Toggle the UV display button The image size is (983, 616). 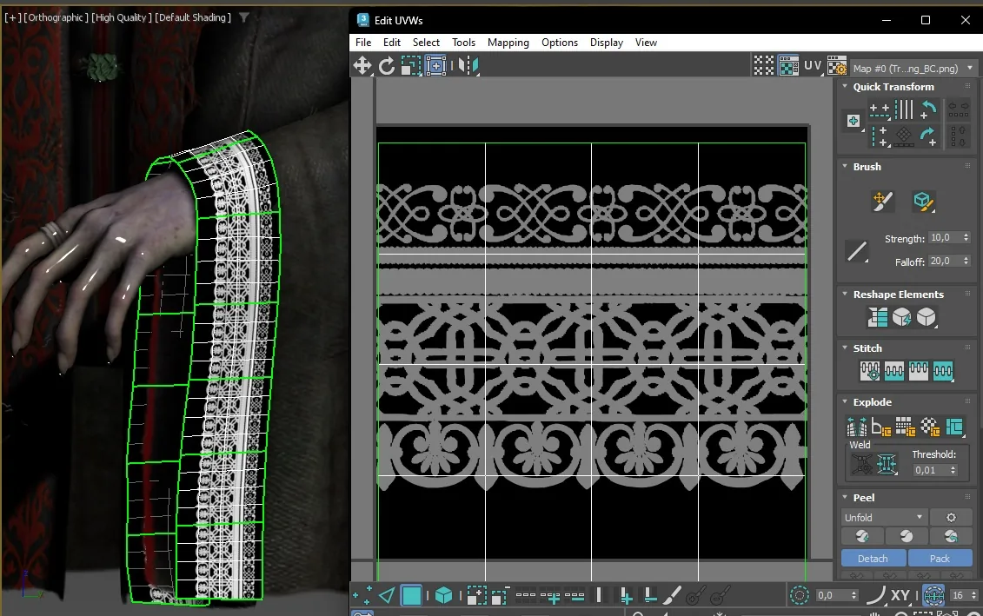(814, 65)
